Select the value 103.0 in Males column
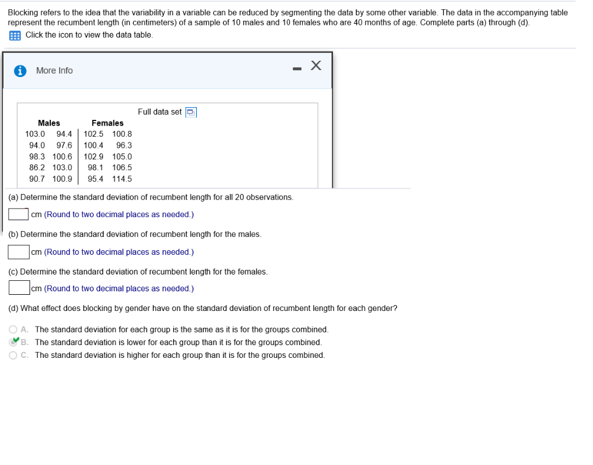 coord(36,134)
